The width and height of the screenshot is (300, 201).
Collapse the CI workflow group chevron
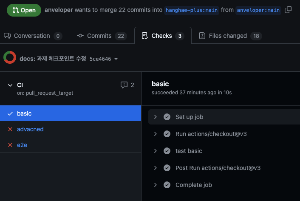tap(10, 85)
